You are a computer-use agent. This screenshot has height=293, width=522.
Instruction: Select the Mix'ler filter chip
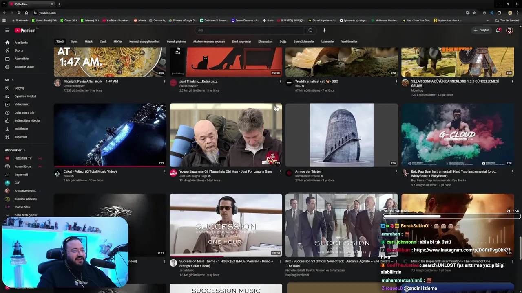[118, 42]
